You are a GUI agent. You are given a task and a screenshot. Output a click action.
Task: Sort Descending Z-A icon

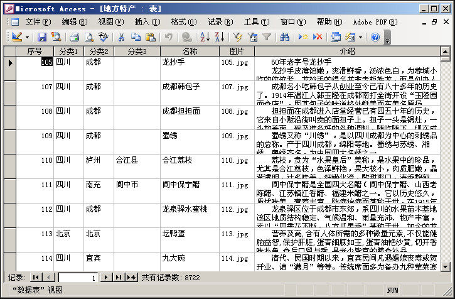point(220,37)
